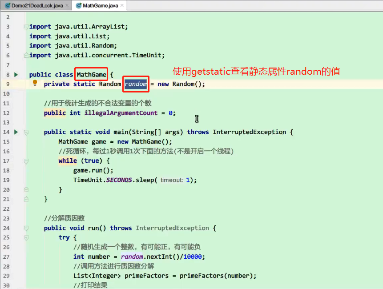
Task: Collapse the while loop at line 17
Action: [26, 161]
